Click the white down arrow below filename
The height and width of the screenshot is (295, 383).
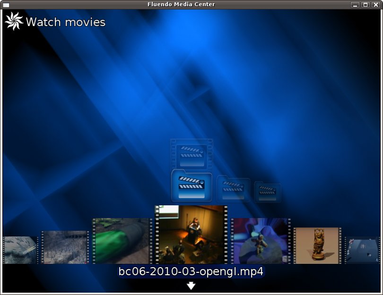click(x=191, y=286)
